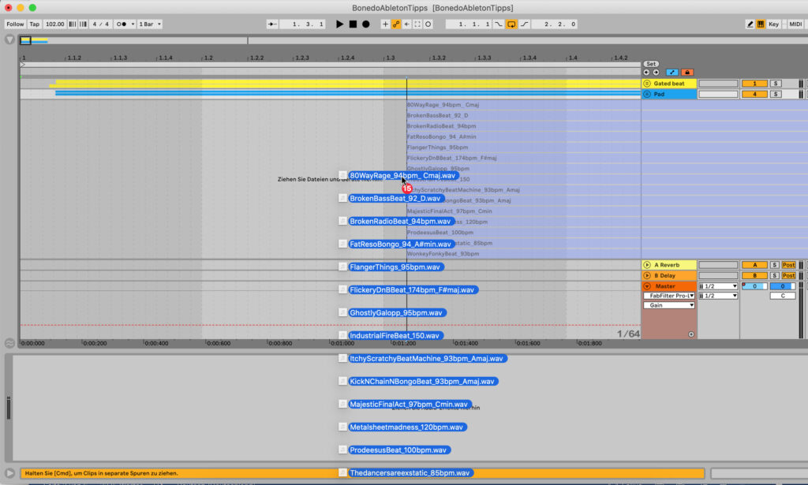Screen dimensions: 808x485
Task: Toggle the punch-in switch icon
Action: 499,24
